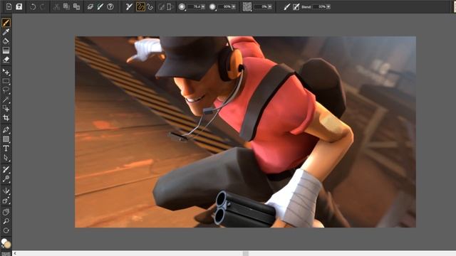Select the Cloner tool

point(6,169)
